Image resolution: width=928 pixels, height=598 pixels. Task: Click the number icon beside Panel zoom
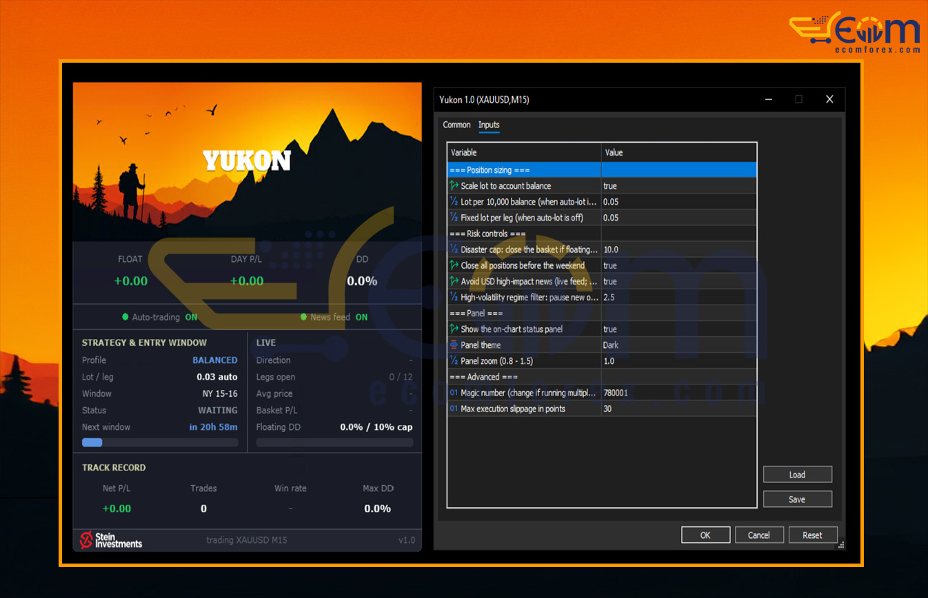tap(454, 361)
